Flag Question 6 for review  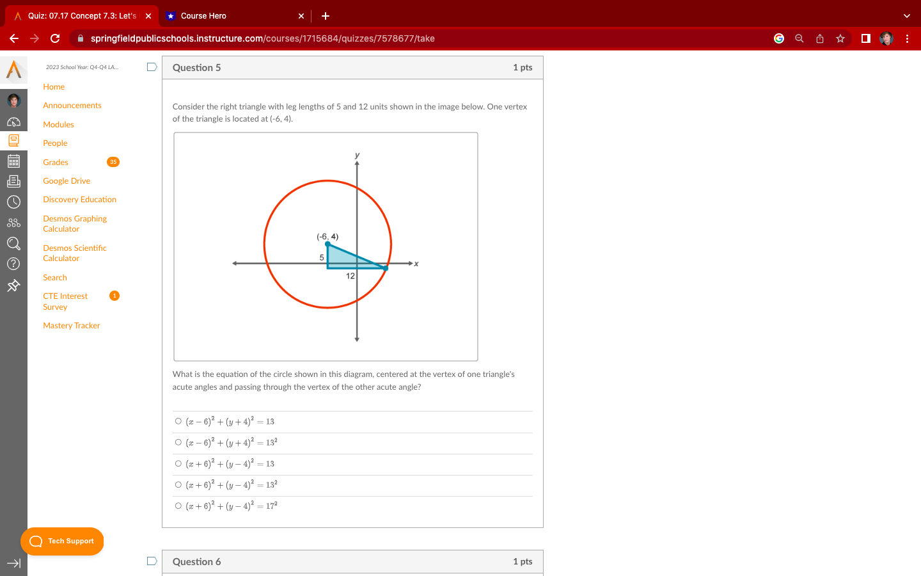click(x=152, y=561)
